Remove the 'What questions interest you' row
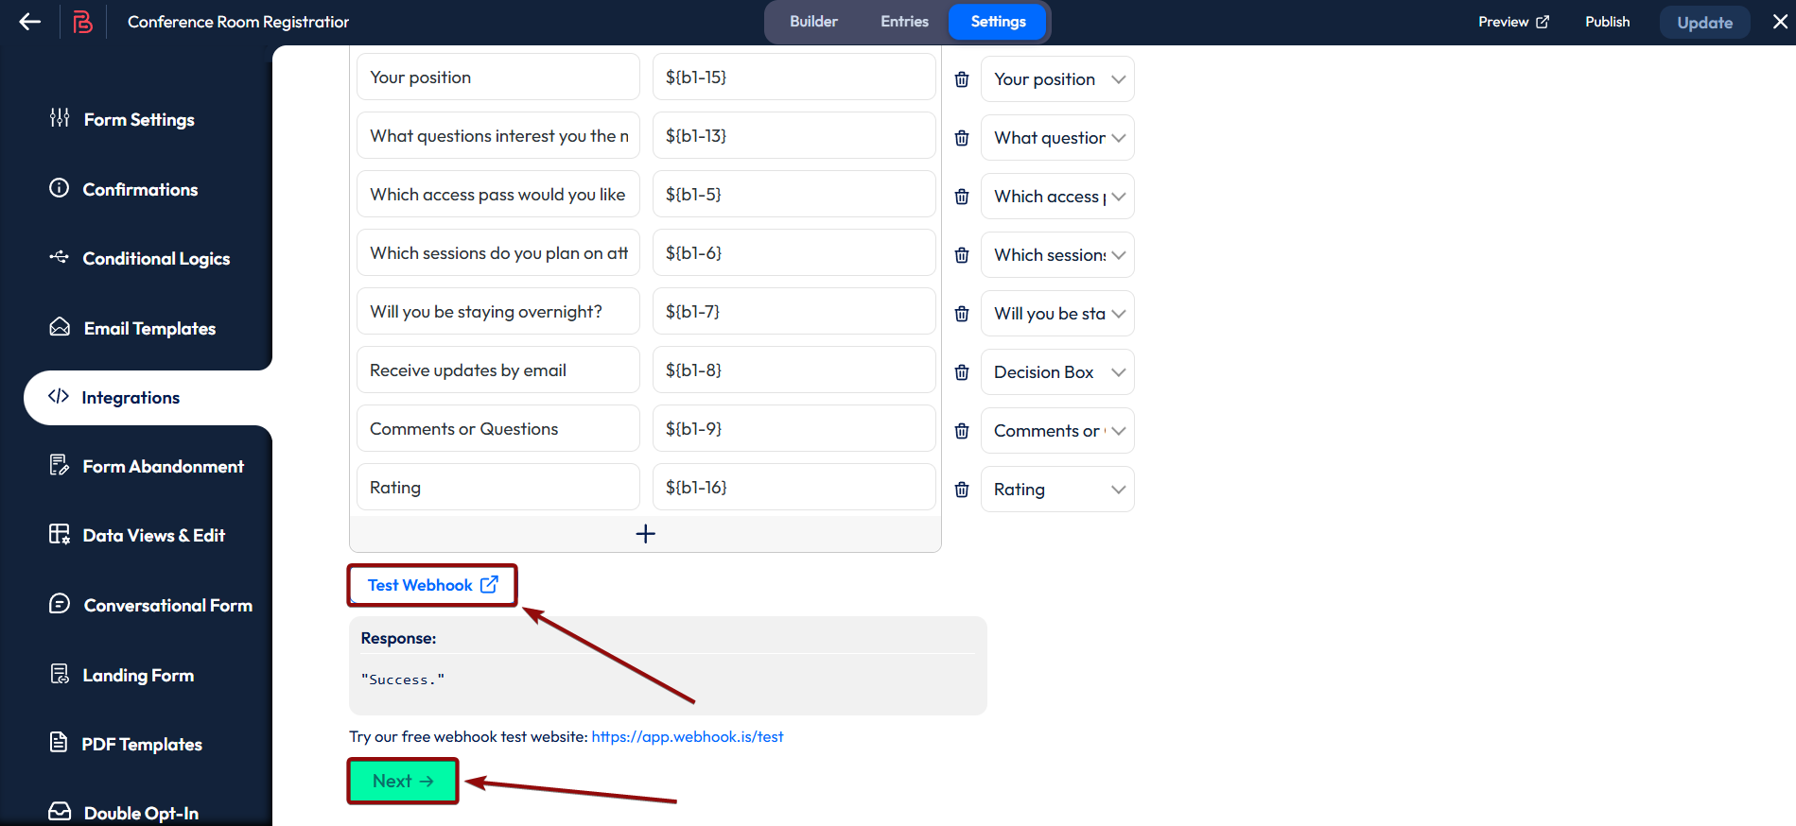The height and width of the screenshot is (826, 1796). pyautogui.click(x=962, y=138)
